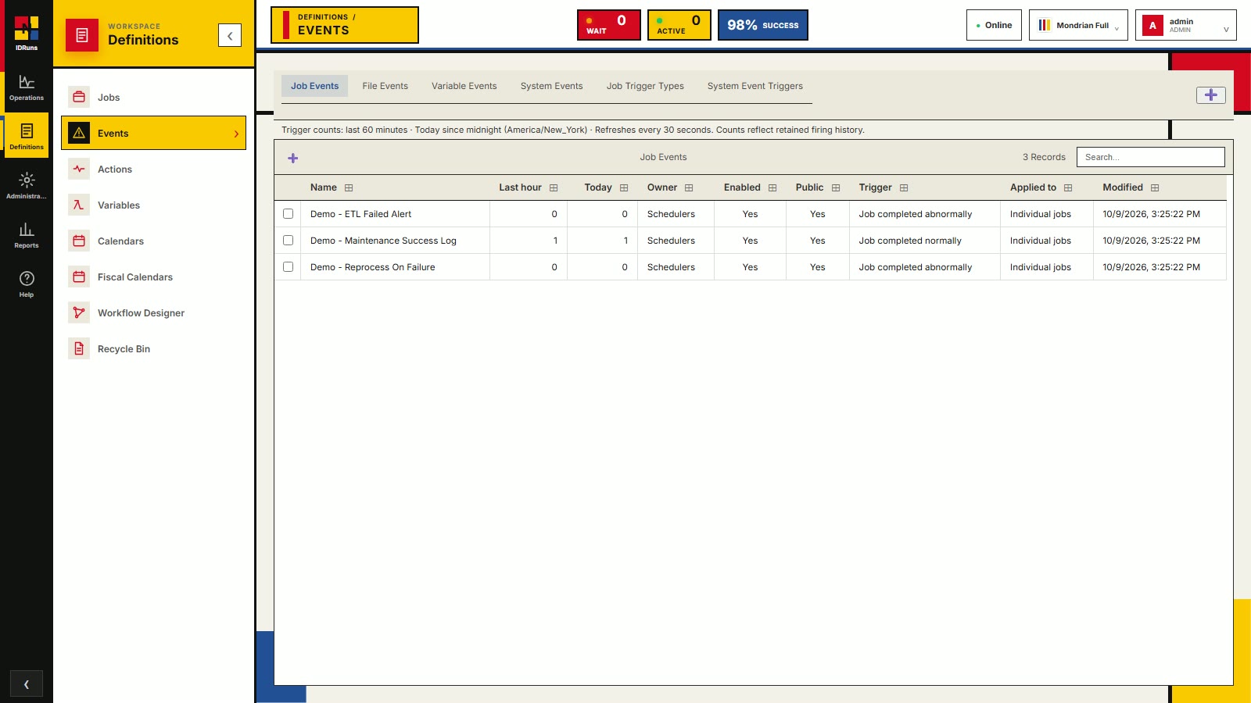Add job event with purple plus icon
1251x703 pixels.
point(293,158)
